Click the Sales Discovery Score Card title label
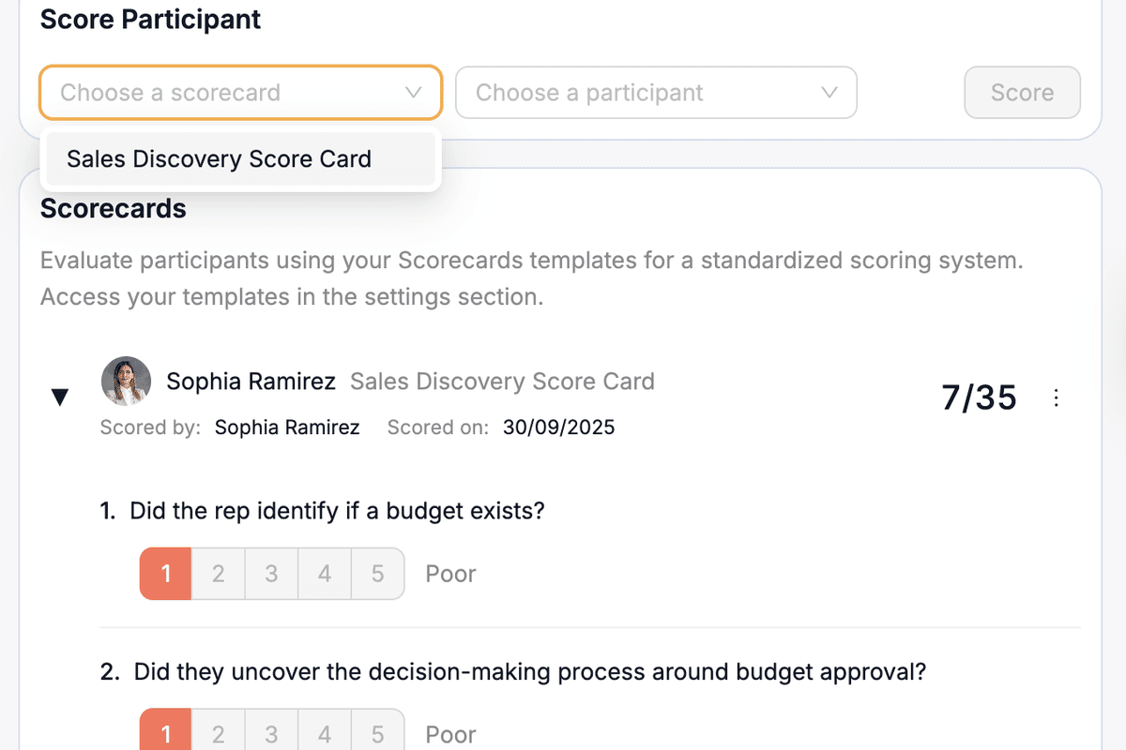The image size is (1126, 750). point(502,381)
